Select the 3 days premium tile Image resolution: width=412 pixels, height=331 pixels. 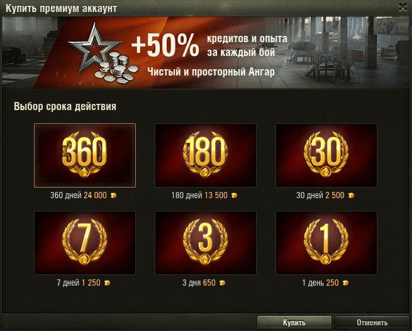point(206,243)
